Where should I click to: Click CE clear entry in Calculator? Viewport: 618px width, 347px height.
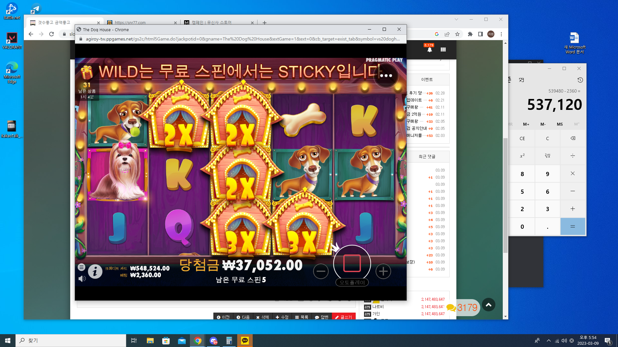click(x=522, y=138)
